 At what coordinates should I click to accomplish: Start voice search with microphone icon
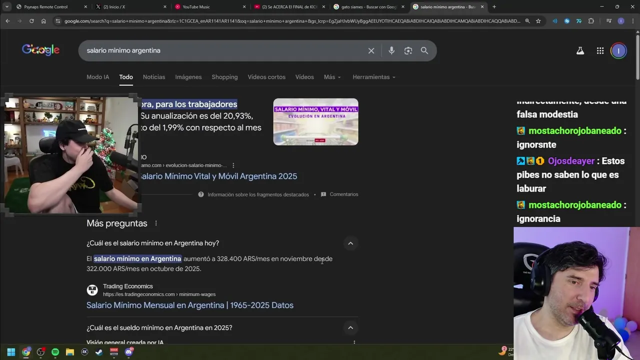point(391,50)
